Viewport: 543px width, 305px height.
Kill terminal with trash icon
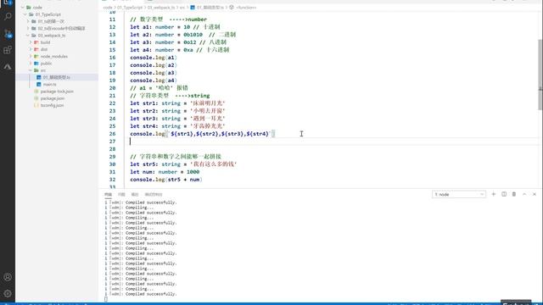tap(514, 194)
